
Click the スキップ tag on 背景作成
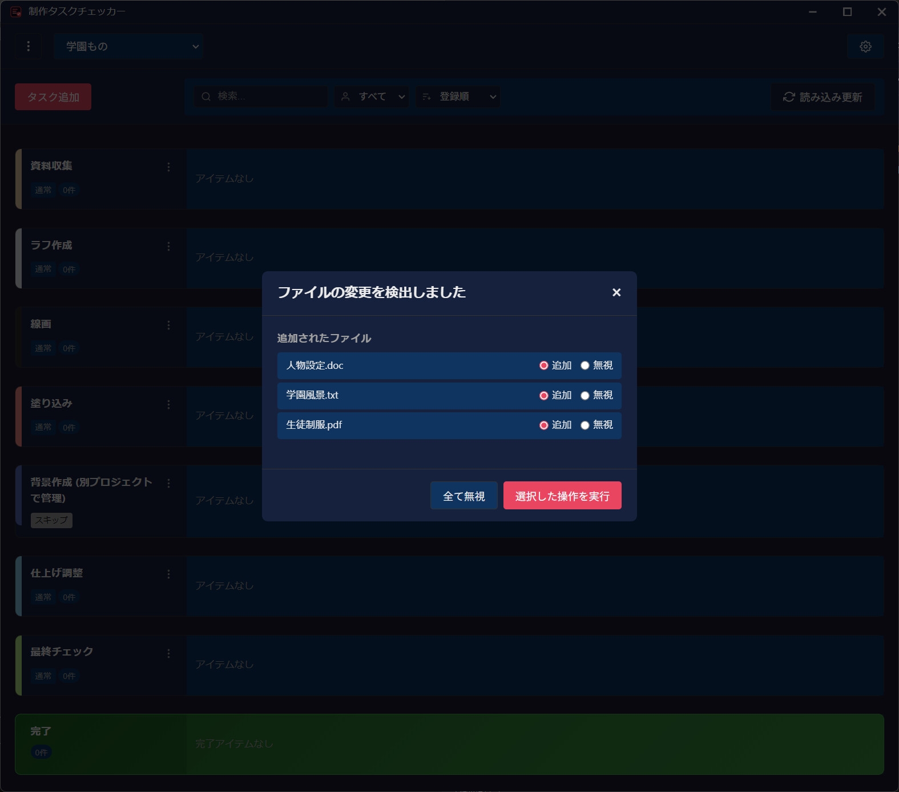(51, 520)
